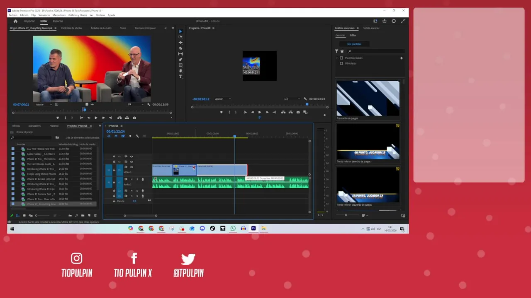Select the Pen tool
The width and height of the screenshot is (531, 298).
click(x=180, y=60)
